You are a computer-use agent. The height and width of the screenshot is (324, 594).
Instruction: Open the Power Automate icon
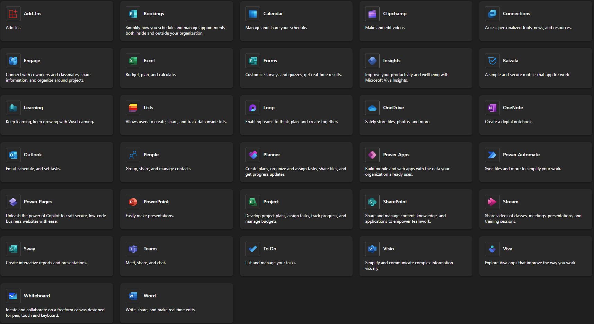[492, 155]
